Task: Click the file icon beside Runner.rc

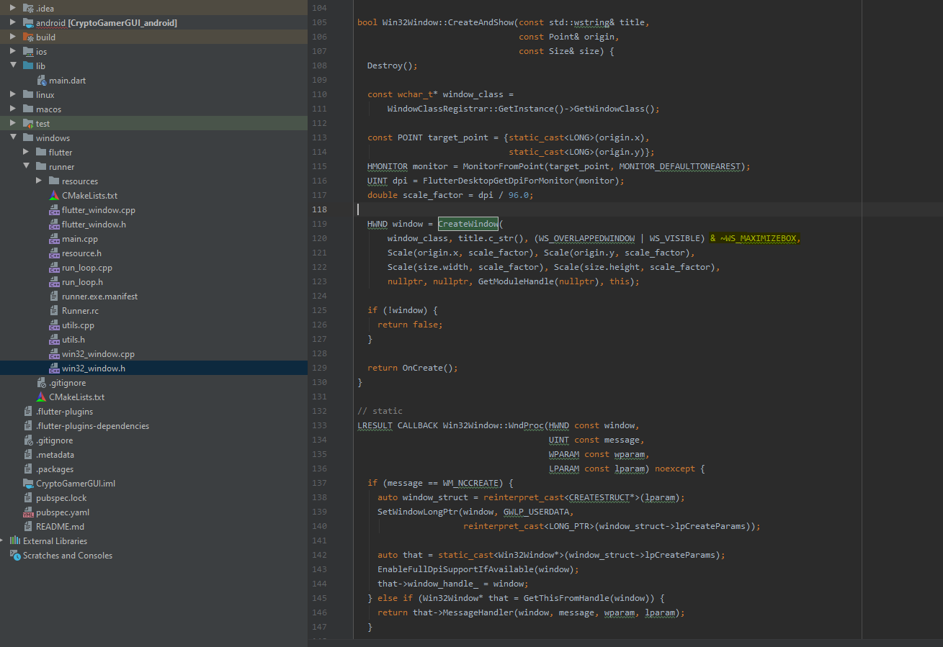Action: tap(53, 310)
